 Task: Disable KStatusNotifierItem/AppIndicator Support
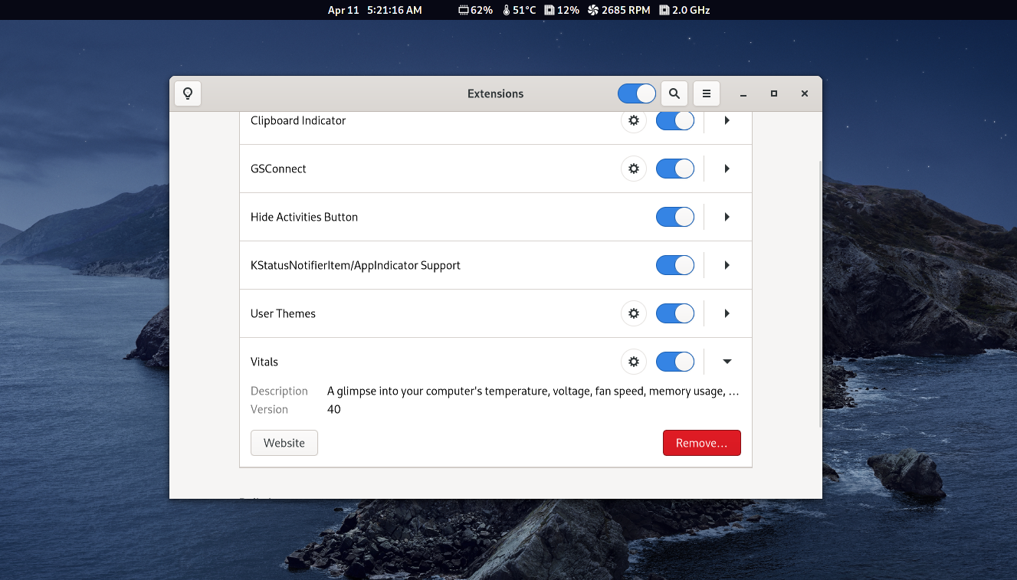674,264
